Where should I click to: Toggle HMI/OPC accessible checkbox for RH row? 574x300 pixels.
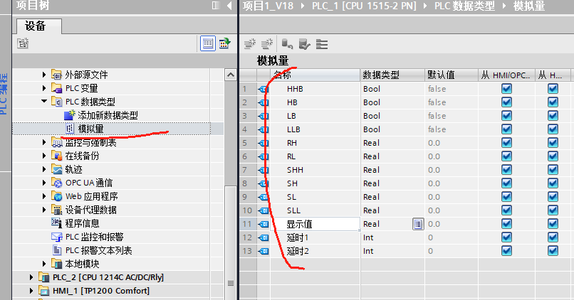(x=506, y=143)
